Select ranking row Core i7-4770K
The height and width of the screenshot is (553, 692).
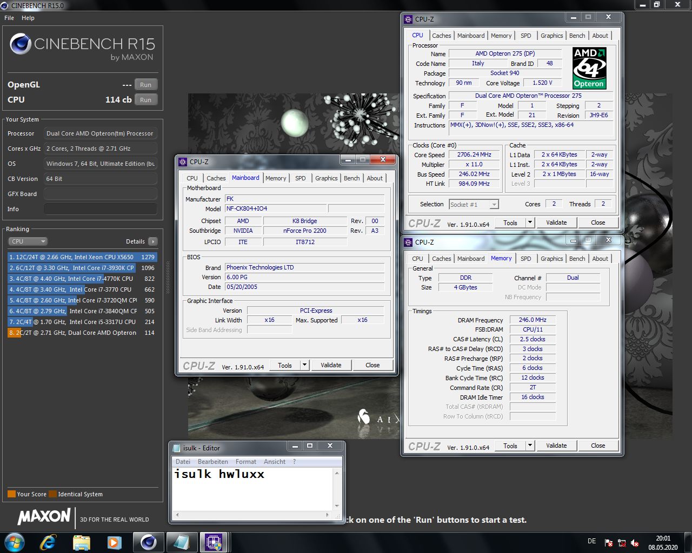coord(82,279)
